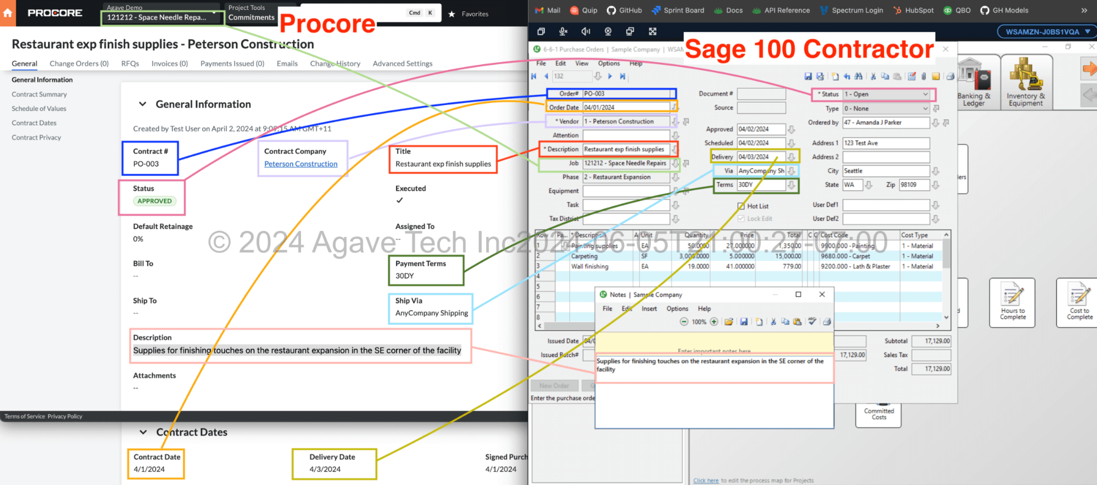1097x485 pixels.
Task: Open Options menu in Purchase Orders window
Action: coord(609,64)
